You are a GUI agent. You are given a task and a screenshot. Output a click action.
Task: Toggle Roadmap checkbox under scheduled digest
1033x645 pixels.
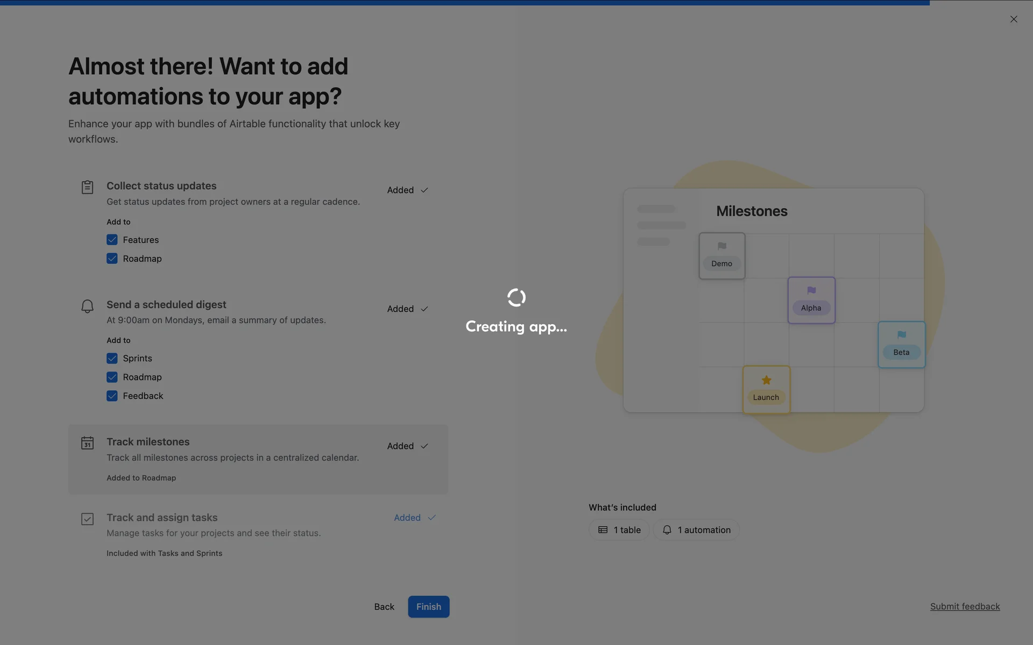point(112,377)
